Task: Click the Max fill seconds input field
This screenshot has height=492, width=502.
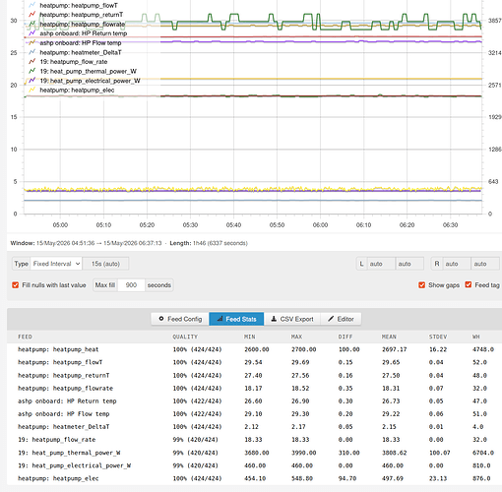Action: pos(131,285)
